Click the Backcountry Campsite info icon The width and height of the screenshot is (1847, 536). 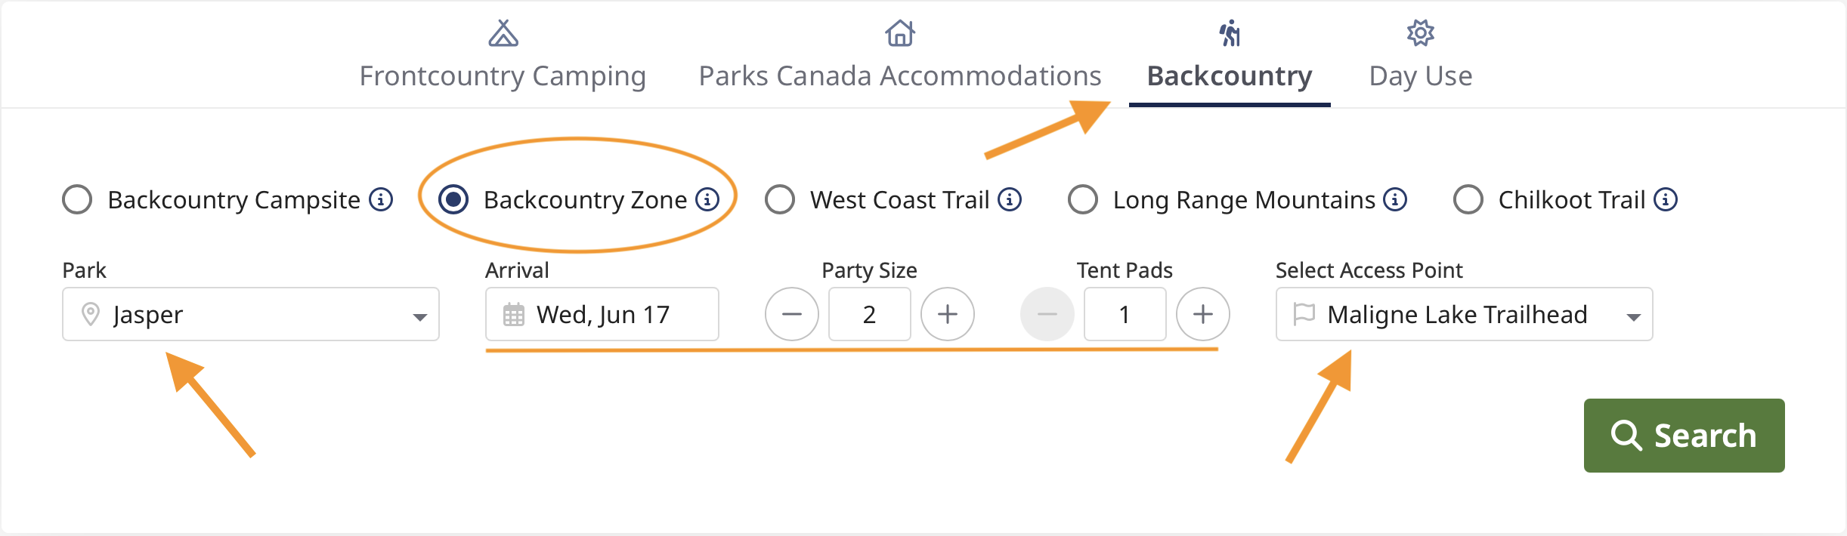[x=381, y=199]
